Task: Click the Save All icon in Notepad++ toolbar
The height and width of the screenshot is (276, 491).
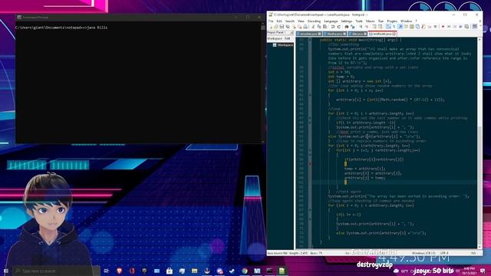Action: 288,27
